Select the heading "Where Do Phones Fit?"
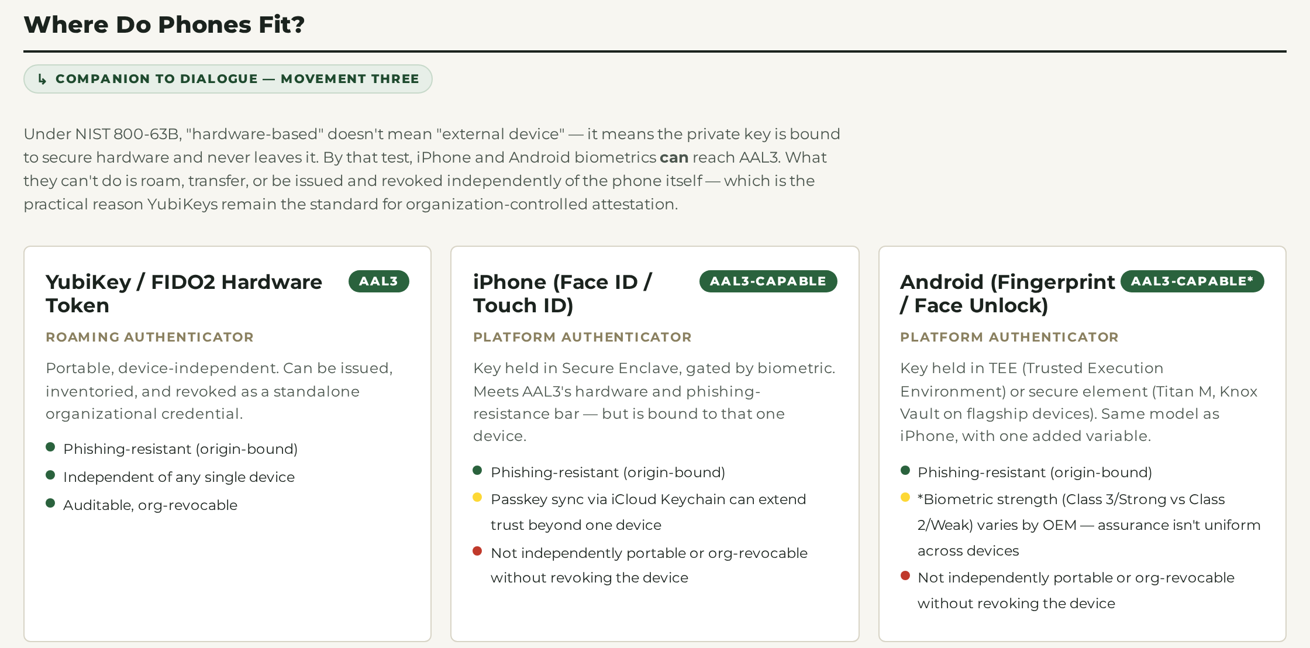The height and width of the screenshot is (648, 1310). click(x=164, y=25)
